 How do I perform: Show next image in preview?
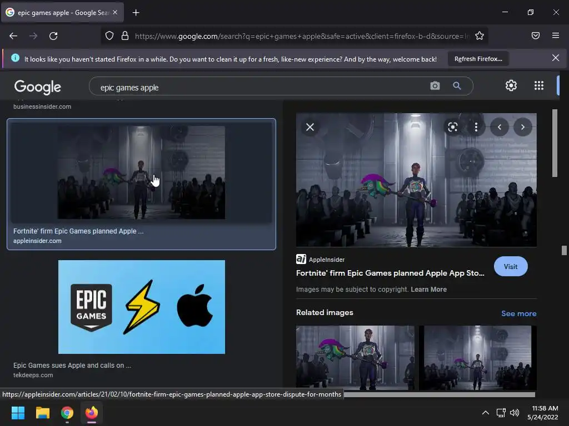522,127
